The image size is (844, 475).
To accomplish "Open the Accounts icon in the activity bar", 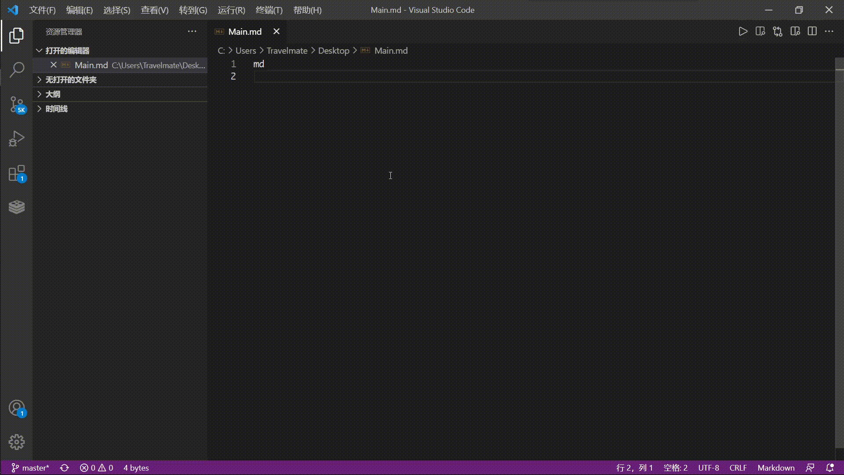I will (17, 408).
